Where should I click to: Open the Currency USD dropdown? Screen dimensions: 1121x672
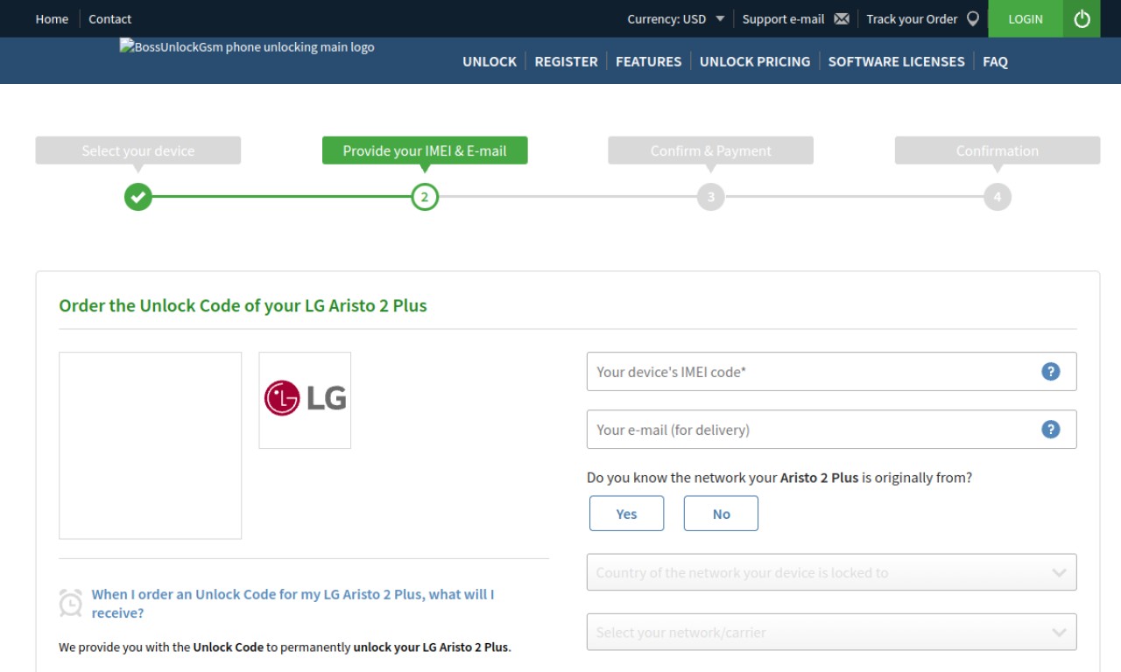point(675,19)
